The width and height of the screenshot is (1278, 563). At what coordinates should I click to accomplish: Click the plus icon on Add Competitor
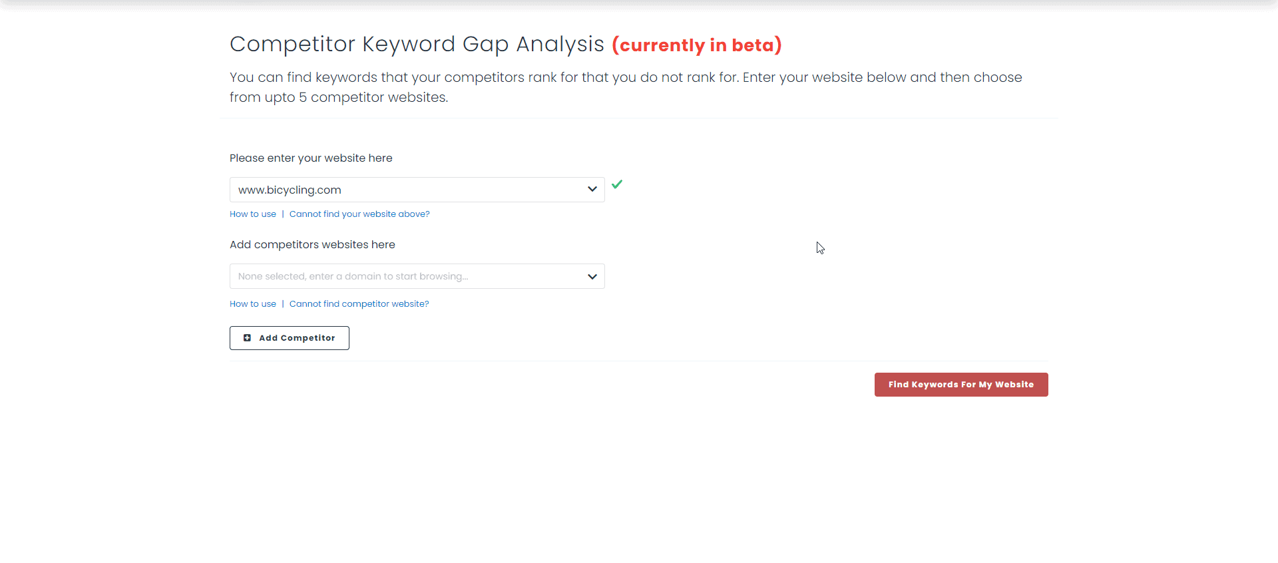click(x=247, y=338)
